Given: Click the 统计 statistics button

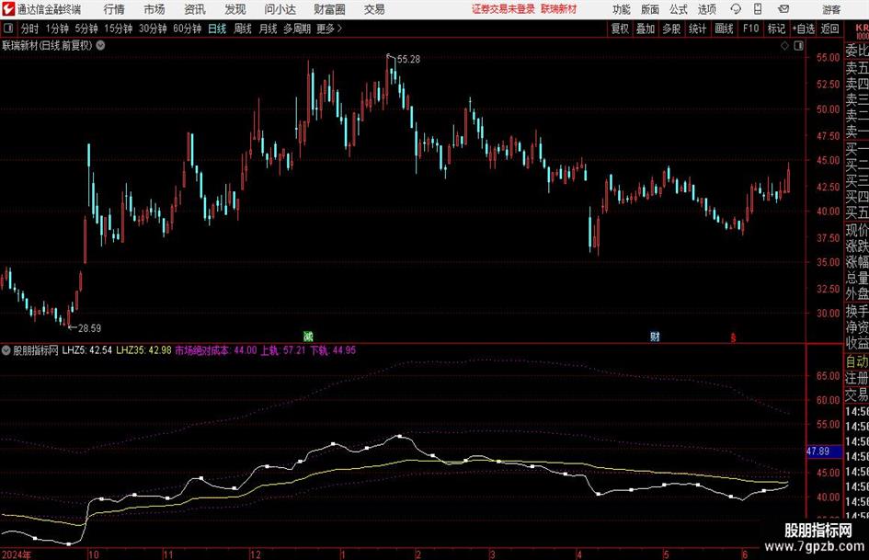Looking at the screenshot, I should [697, 29].
